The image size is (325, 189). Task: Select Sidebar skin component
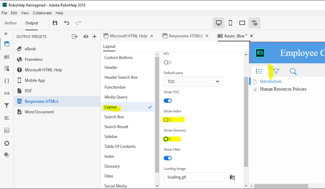click(128, 136)
